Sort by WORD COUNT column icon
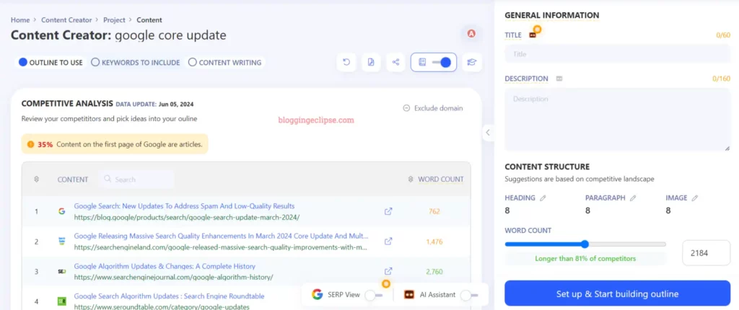The image size is (739, 310). [x=411, y=180]
